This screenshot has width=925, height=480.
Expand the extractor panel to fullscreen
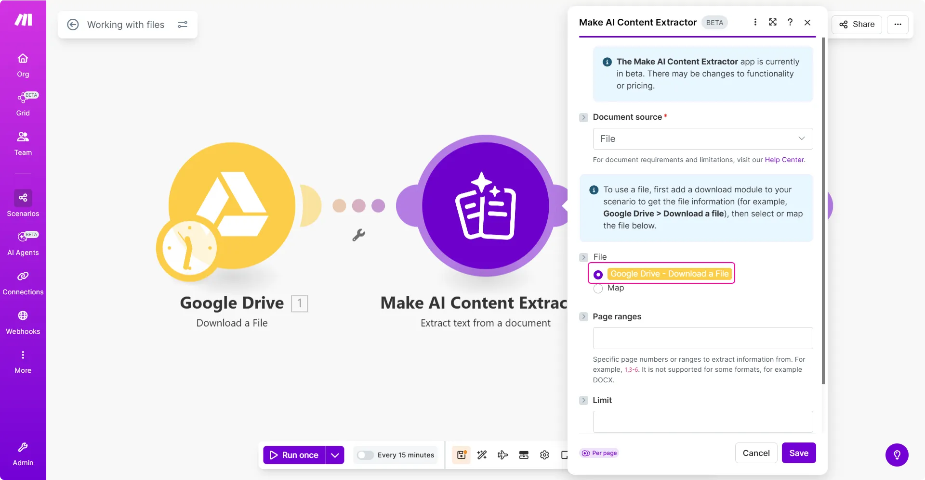point(773,22)
